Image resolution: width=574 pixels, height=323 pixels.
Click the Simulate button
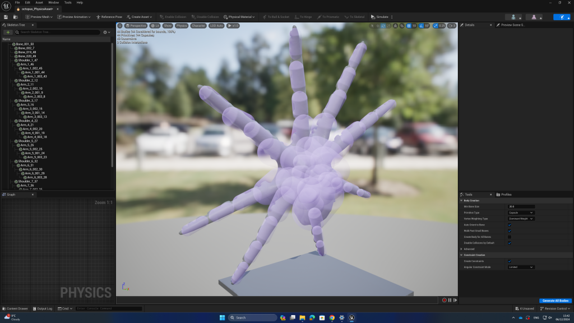click(x=379, y=17)
